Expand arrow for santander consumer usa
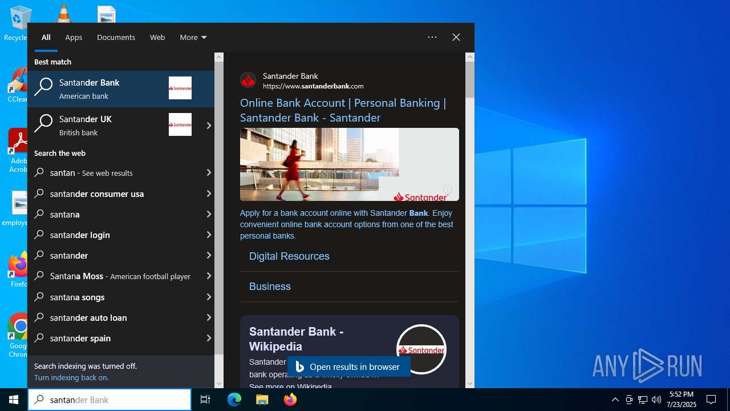The height and width of the screenshot is (411, 730). pos(209,194)
